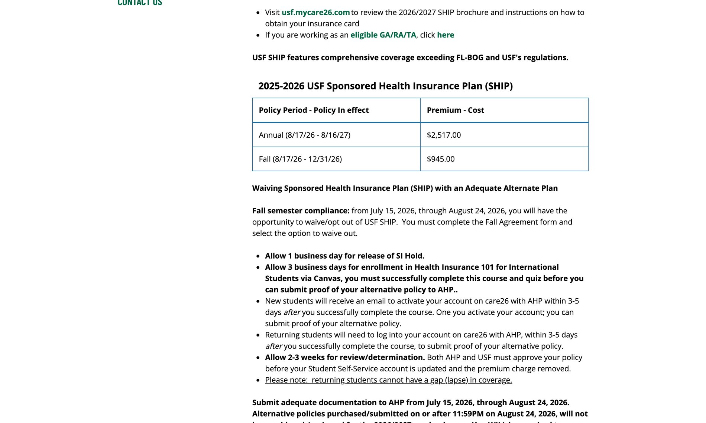Click 'Allow 1 business day for release' bullet
The height and width of the screenshot is (423, 706).
point(344,256)
